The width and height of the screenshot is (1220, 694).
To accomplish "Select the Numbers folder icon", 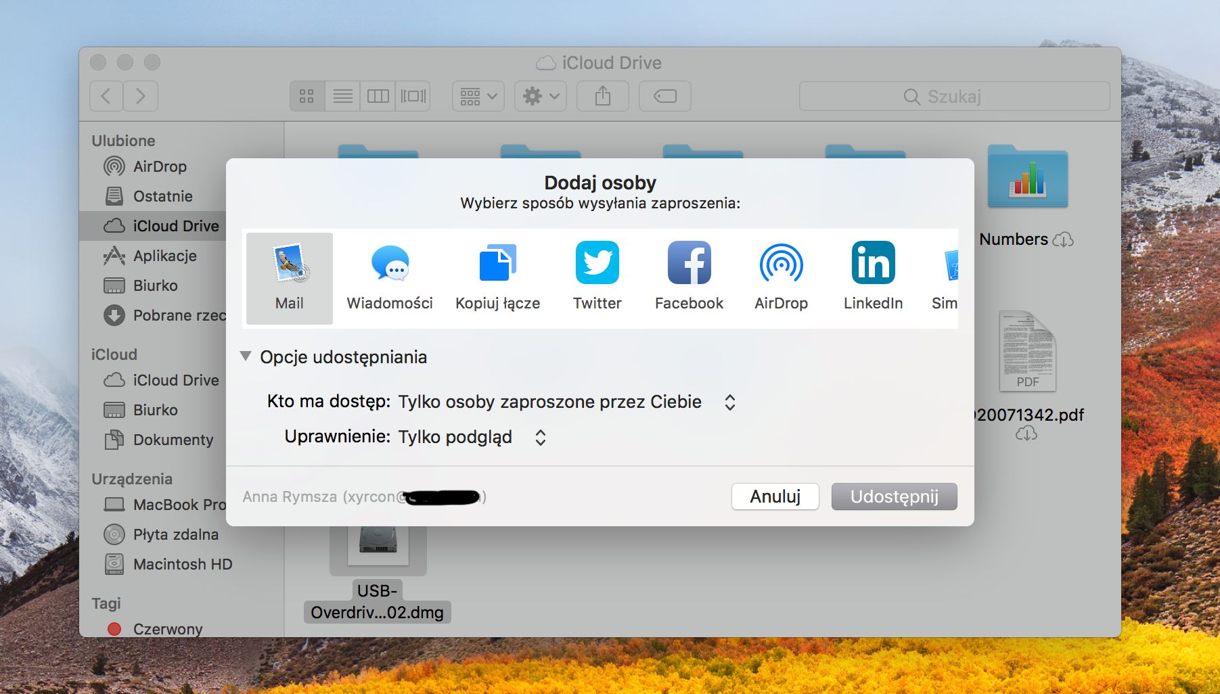I will [x=1027, y=177].
